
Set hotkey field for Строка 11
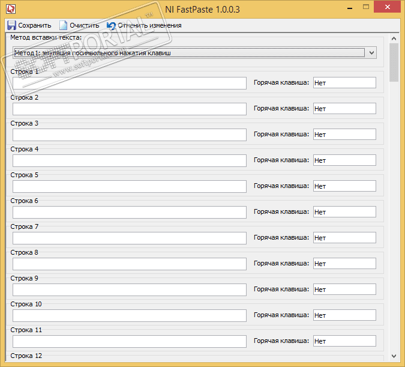(344, 341)
